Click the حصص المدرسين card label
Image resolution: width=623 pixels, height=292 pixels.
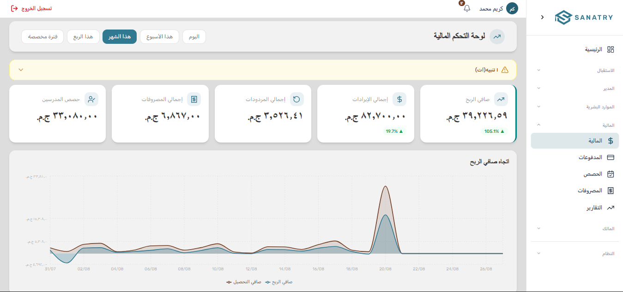coord(61,99)
